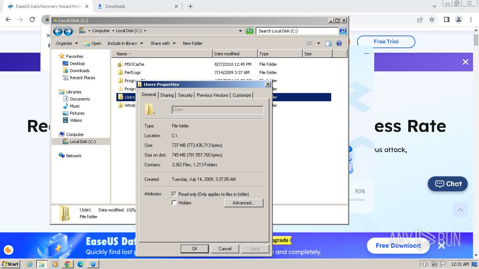Toggle Read-only attribute checkbox
Image resolution: width=479 pixels, height=269 pixels.
174,194
